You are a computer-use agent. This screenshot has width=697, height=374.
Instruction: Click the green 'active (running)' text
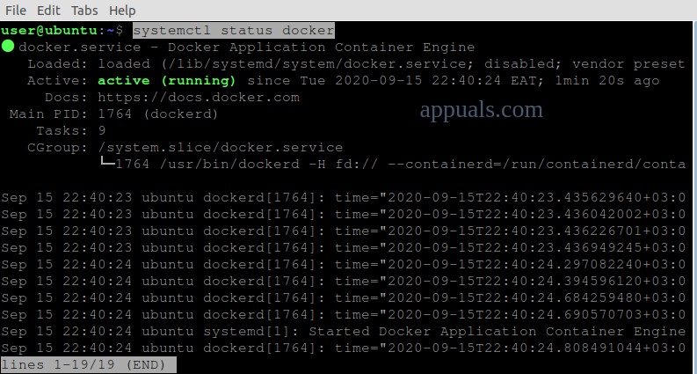click(167, 81)
